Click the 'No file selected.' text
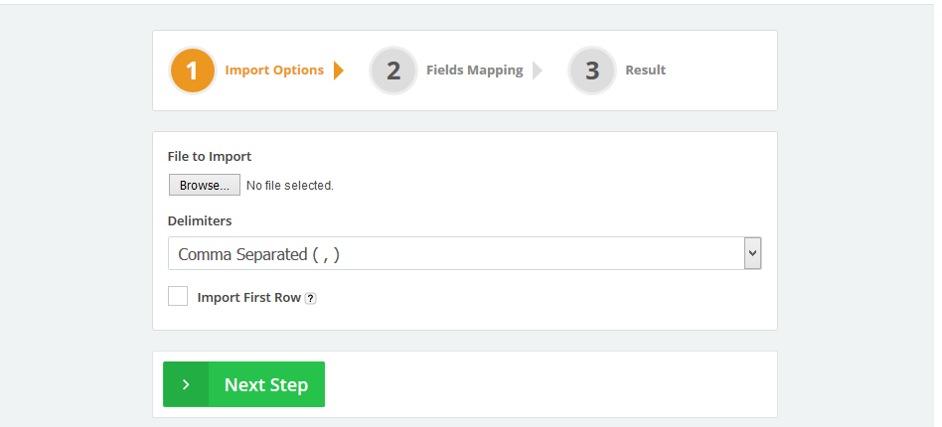The image size is (942, 427). pyautogui.click(x=289, y=186)
